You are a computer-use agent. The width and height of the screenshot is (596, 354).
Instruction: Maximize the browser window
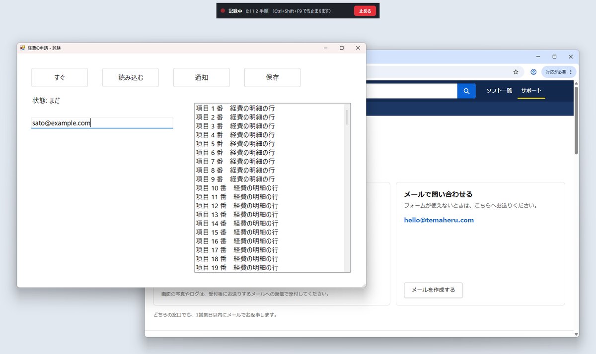pos(554,57)
